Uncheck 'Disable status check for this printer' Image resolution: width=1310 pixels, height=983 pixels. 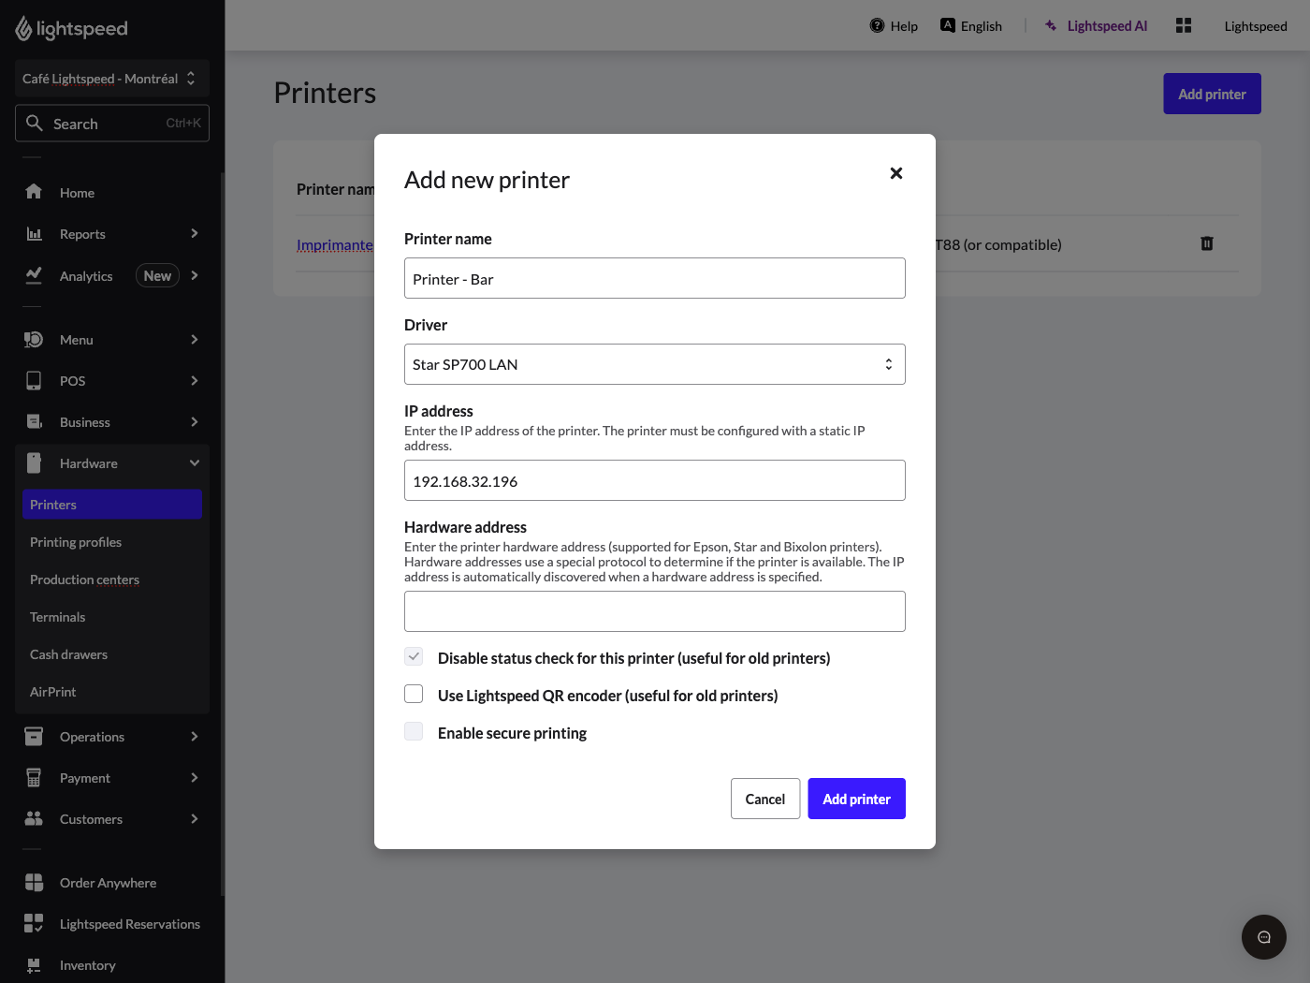pos(414,656)
